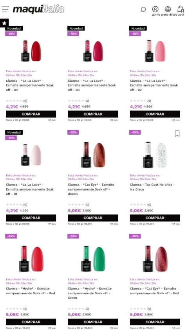The height and width of the screenshot is (330, 186).
Task: Buy La La Love Soak off 02
Action: 155,114
